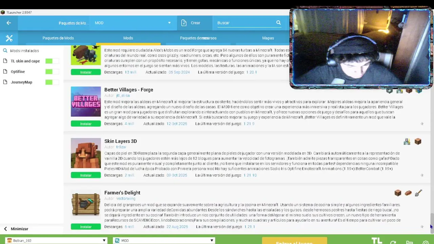
Task: Collapse the sidebar with Minimizar
Action: tap(16, 229)
